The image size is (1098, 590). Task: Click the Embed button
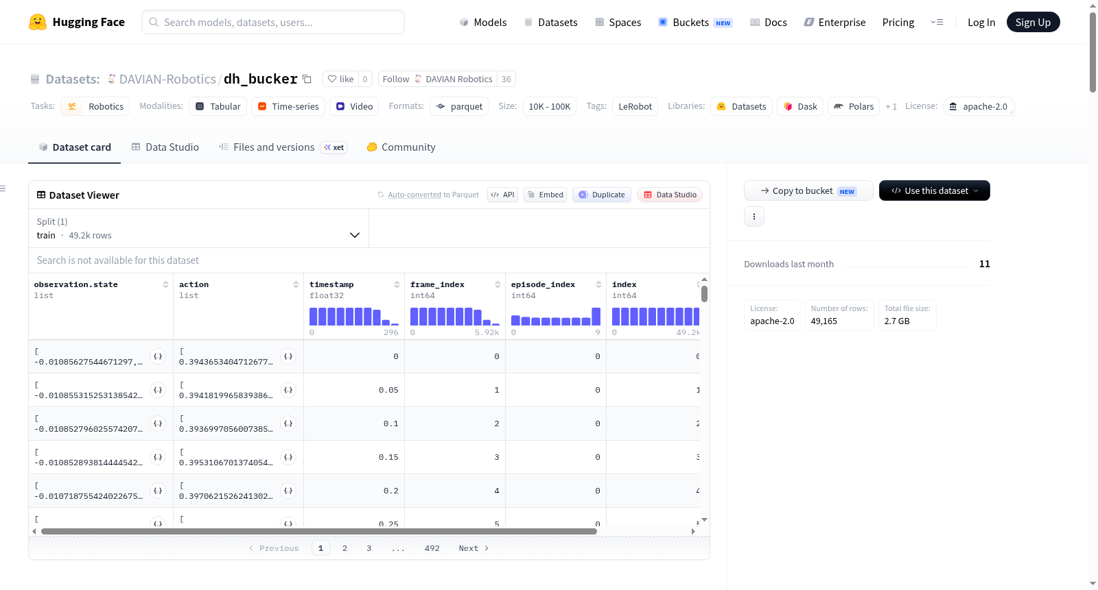click(546, 195)
